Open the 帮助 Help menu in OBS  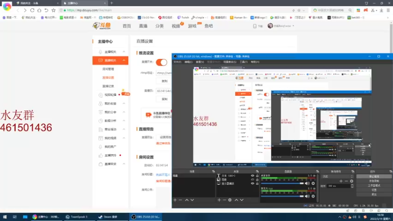(255, 62)
